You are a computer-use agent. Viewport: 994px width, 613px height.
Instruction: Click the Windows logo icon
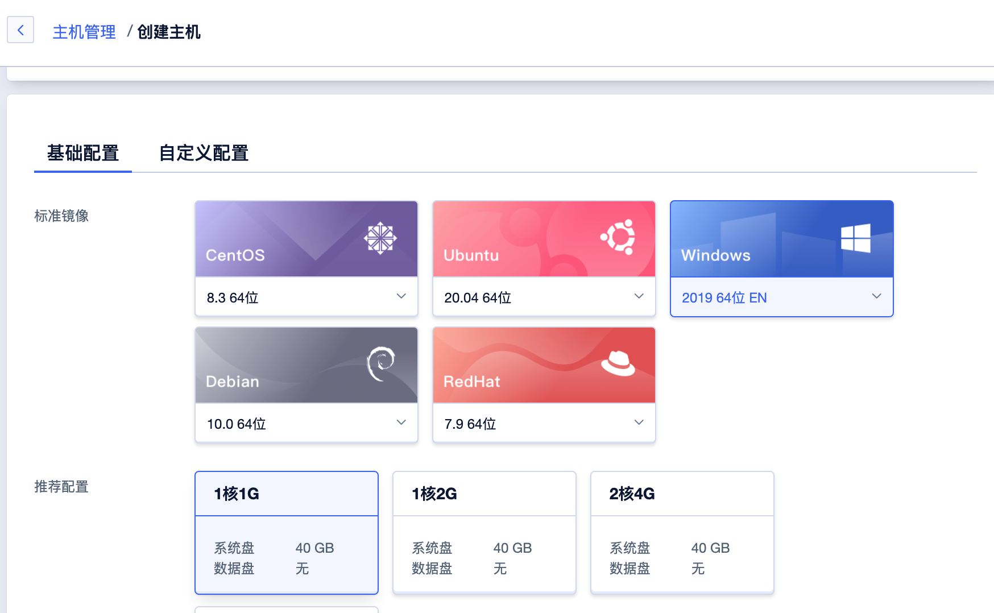tap(855, 238)
